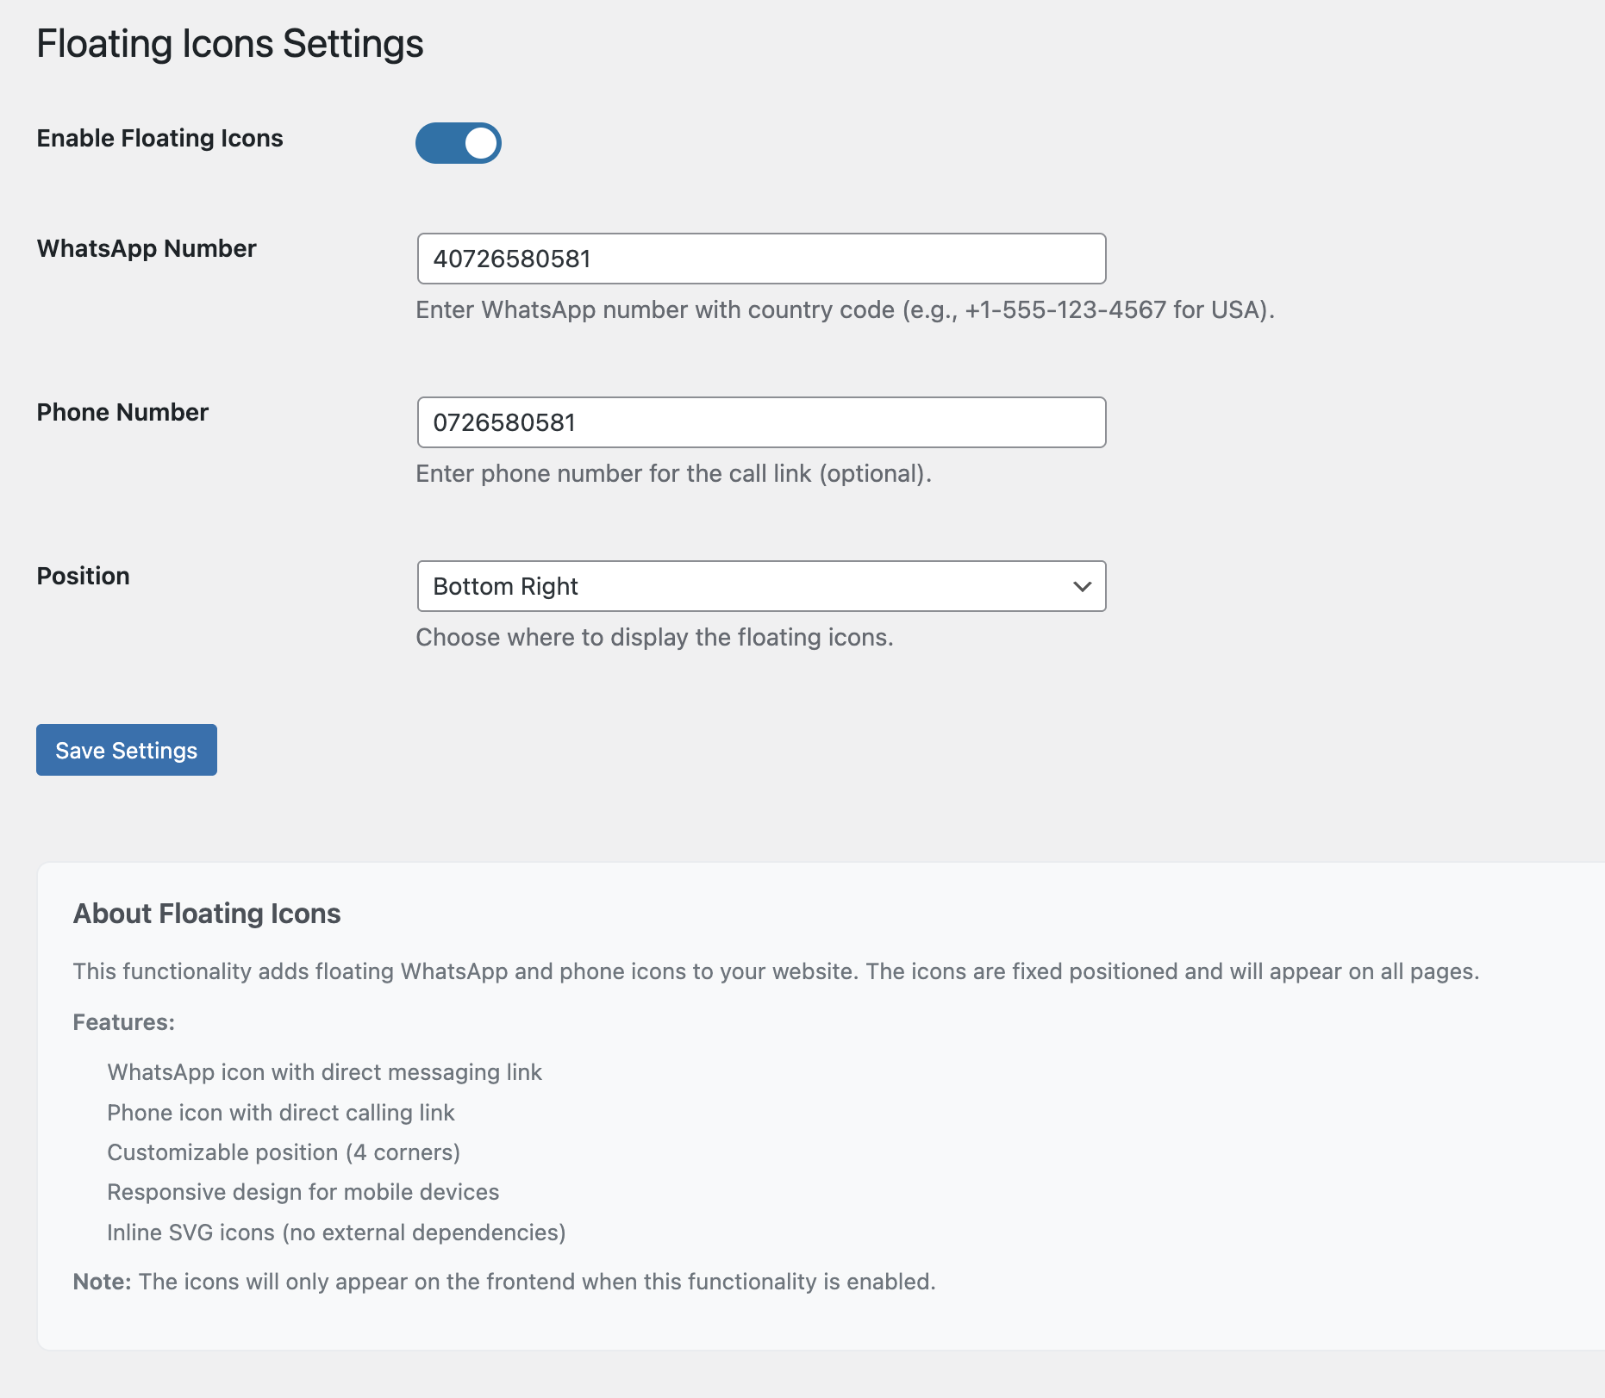This screenshot has height=1398, width=1605.
Task: Click the WhatsApp Number label
Action: coord(147,248)
